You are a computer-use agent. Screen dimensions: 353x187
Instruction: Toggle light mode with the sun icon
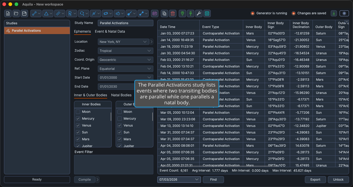pyautogui.click(x=344, y=13)
